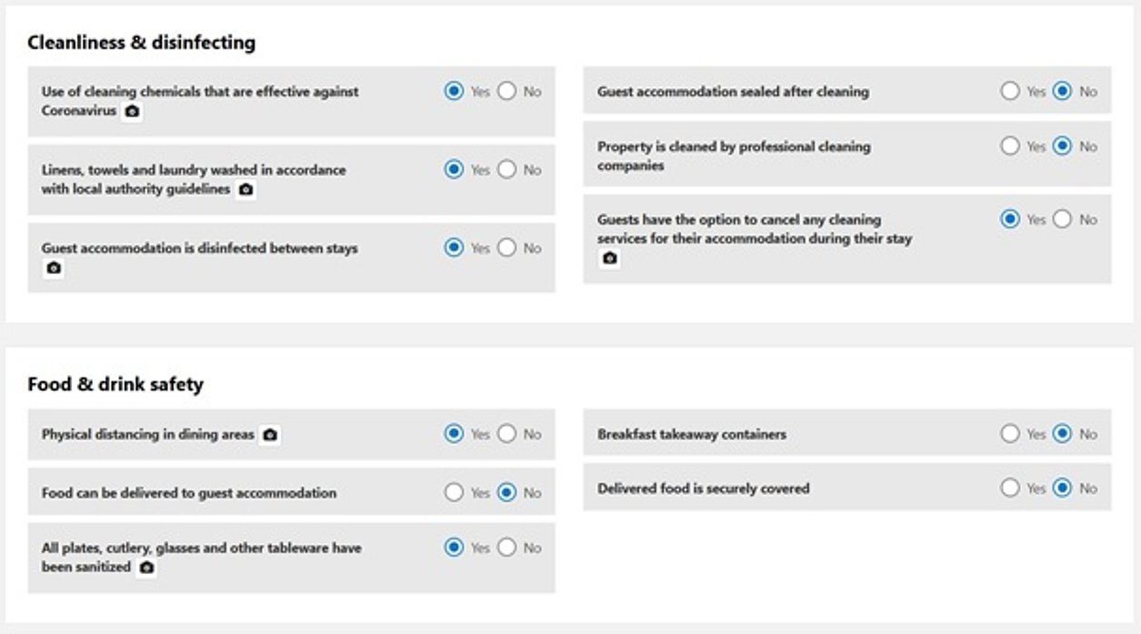Click camera icon beside physical distancing in dining

click(270, 436)
